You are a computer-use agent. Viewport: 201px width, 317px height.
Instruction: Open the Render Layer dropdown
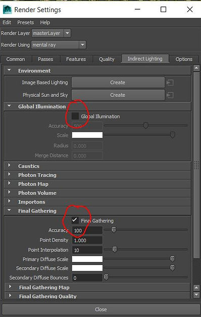pyautogui.click(x=67, y=33)
